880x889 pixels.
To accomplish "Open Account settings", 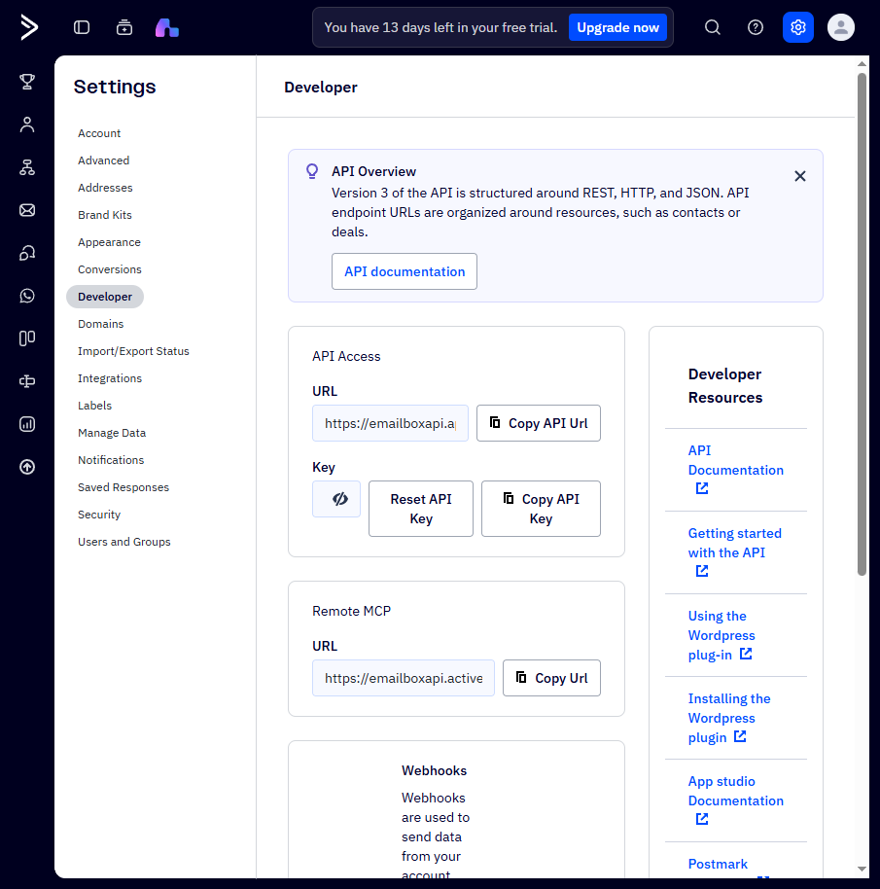I will point(99,133).
